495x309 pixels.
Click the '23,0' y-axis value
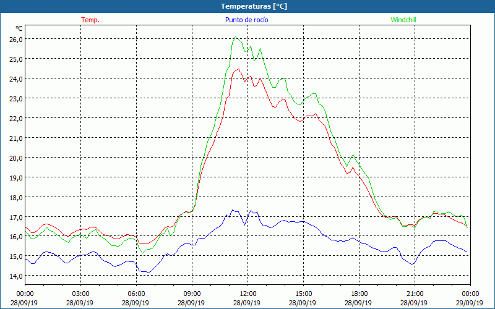pyautogui.click(x=16, y=99)
